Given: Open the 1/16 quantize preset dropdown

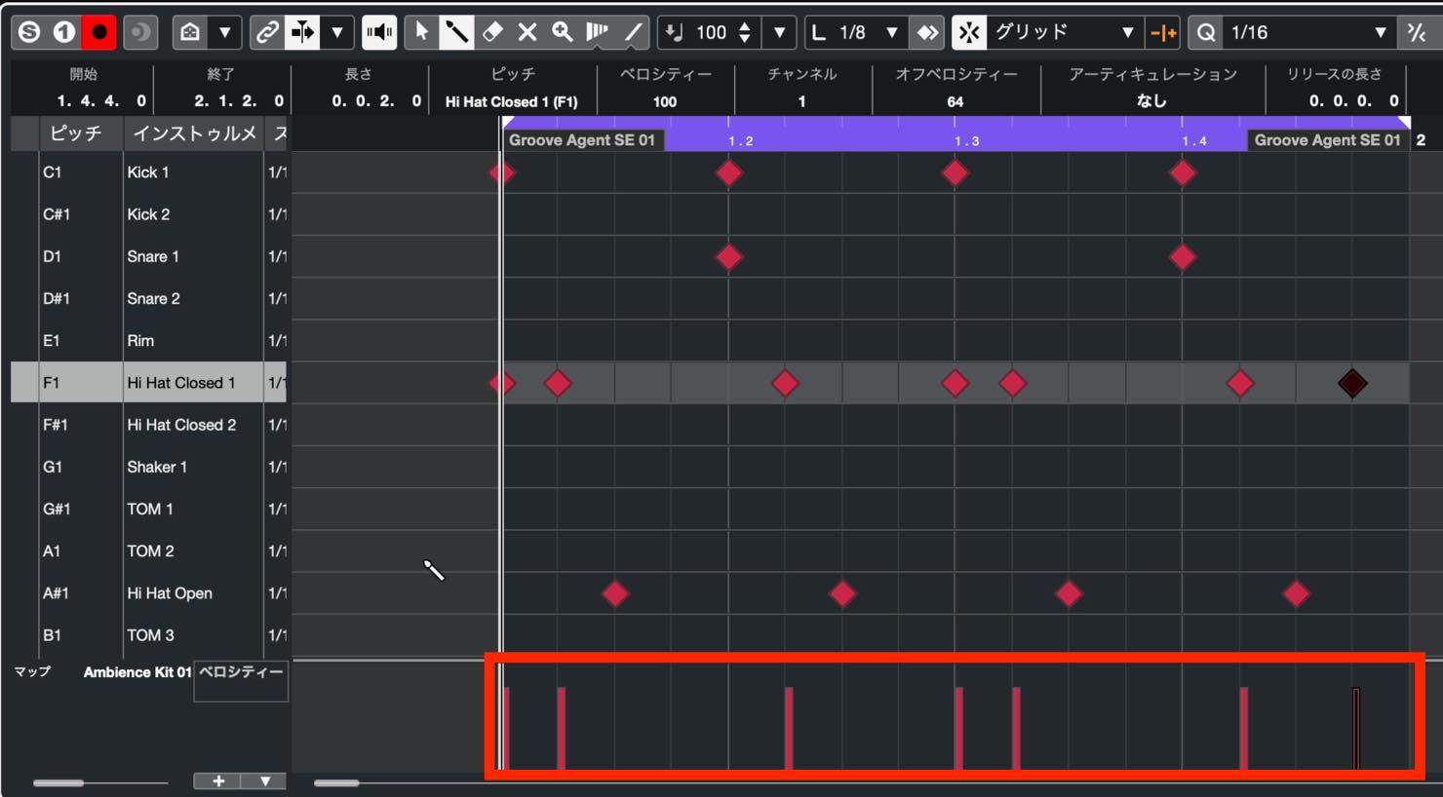Looking at the screenshot, I should pyautogui.click(x=1306, y=32).
